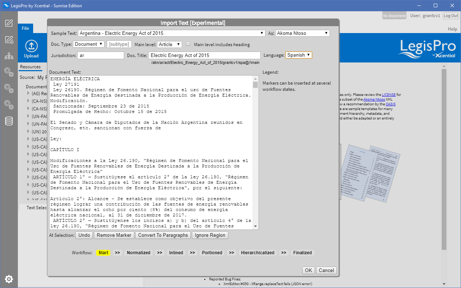The image size is (461, 288).
Task: Click the arrow after Portioned in workflow
Action: click(232, 253)
